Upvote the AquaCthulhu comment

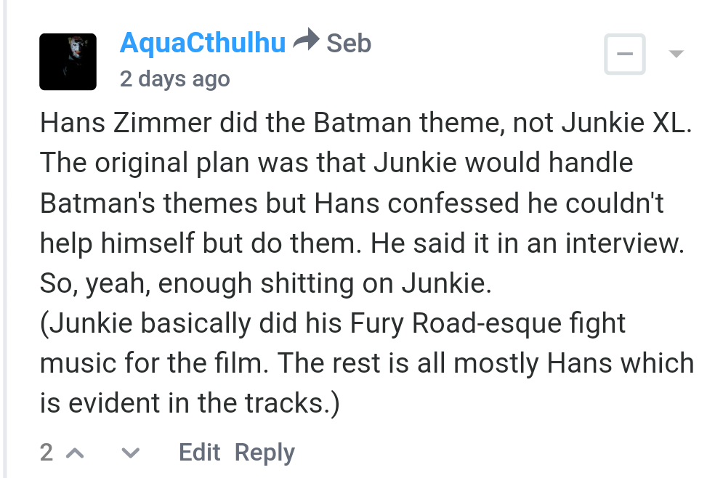pos(75,453)
